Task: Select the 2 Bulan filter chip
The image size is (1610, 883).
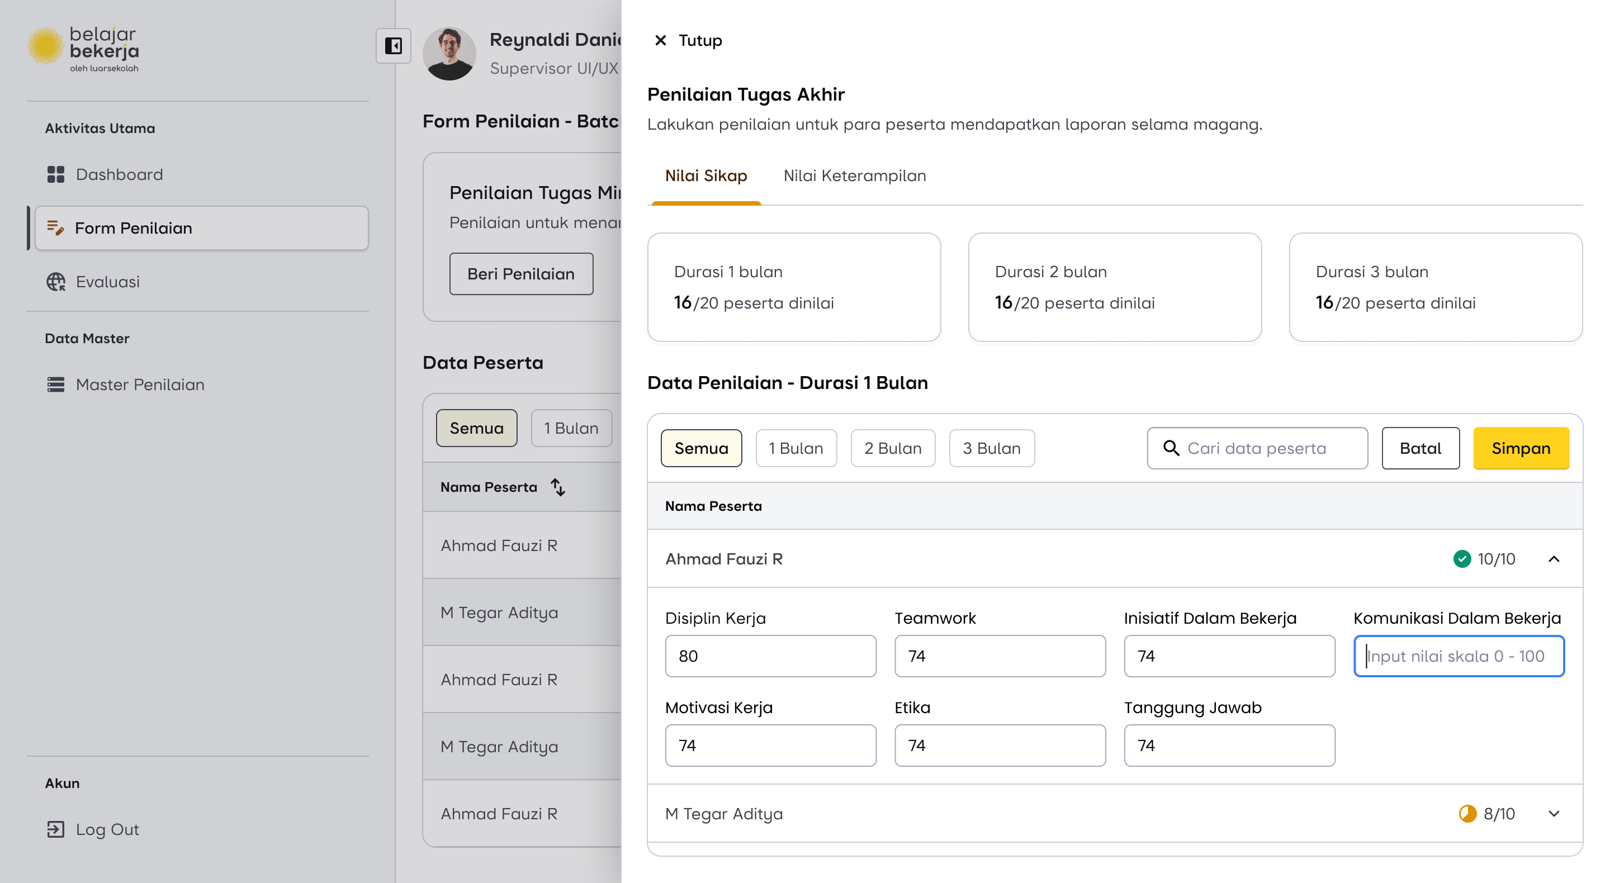Action: click(893, 448)
